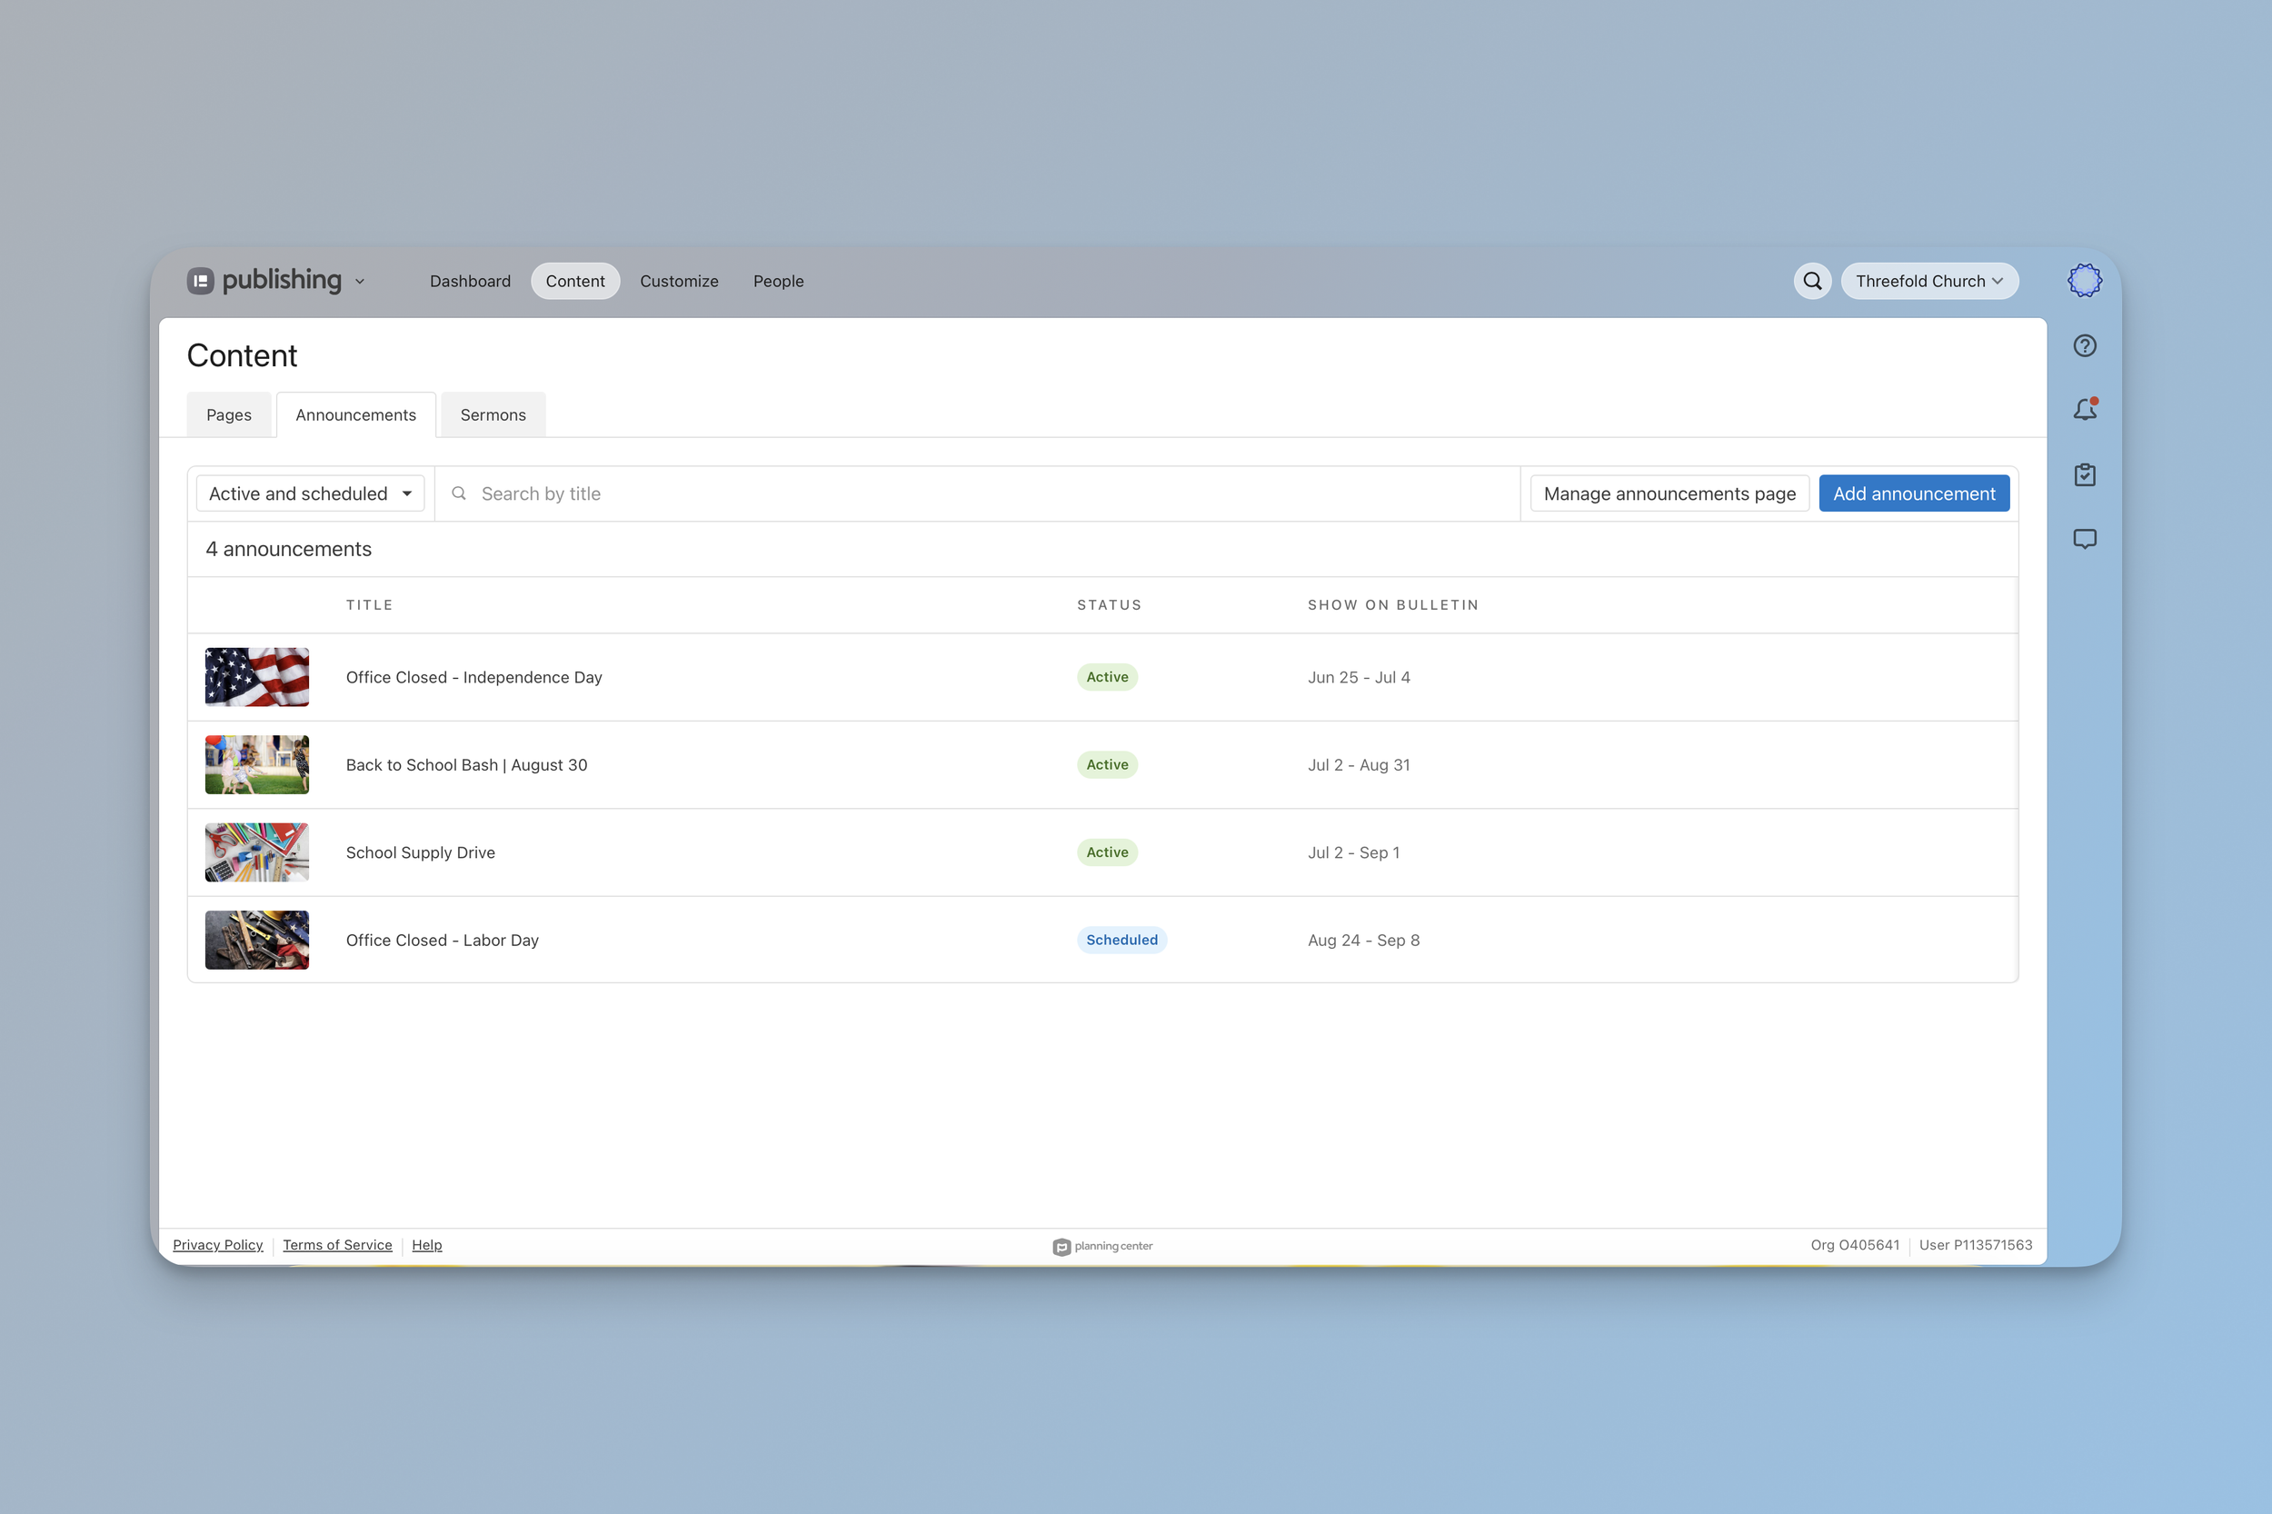Click the Org O405641 footer text

click(1854, 1245)
